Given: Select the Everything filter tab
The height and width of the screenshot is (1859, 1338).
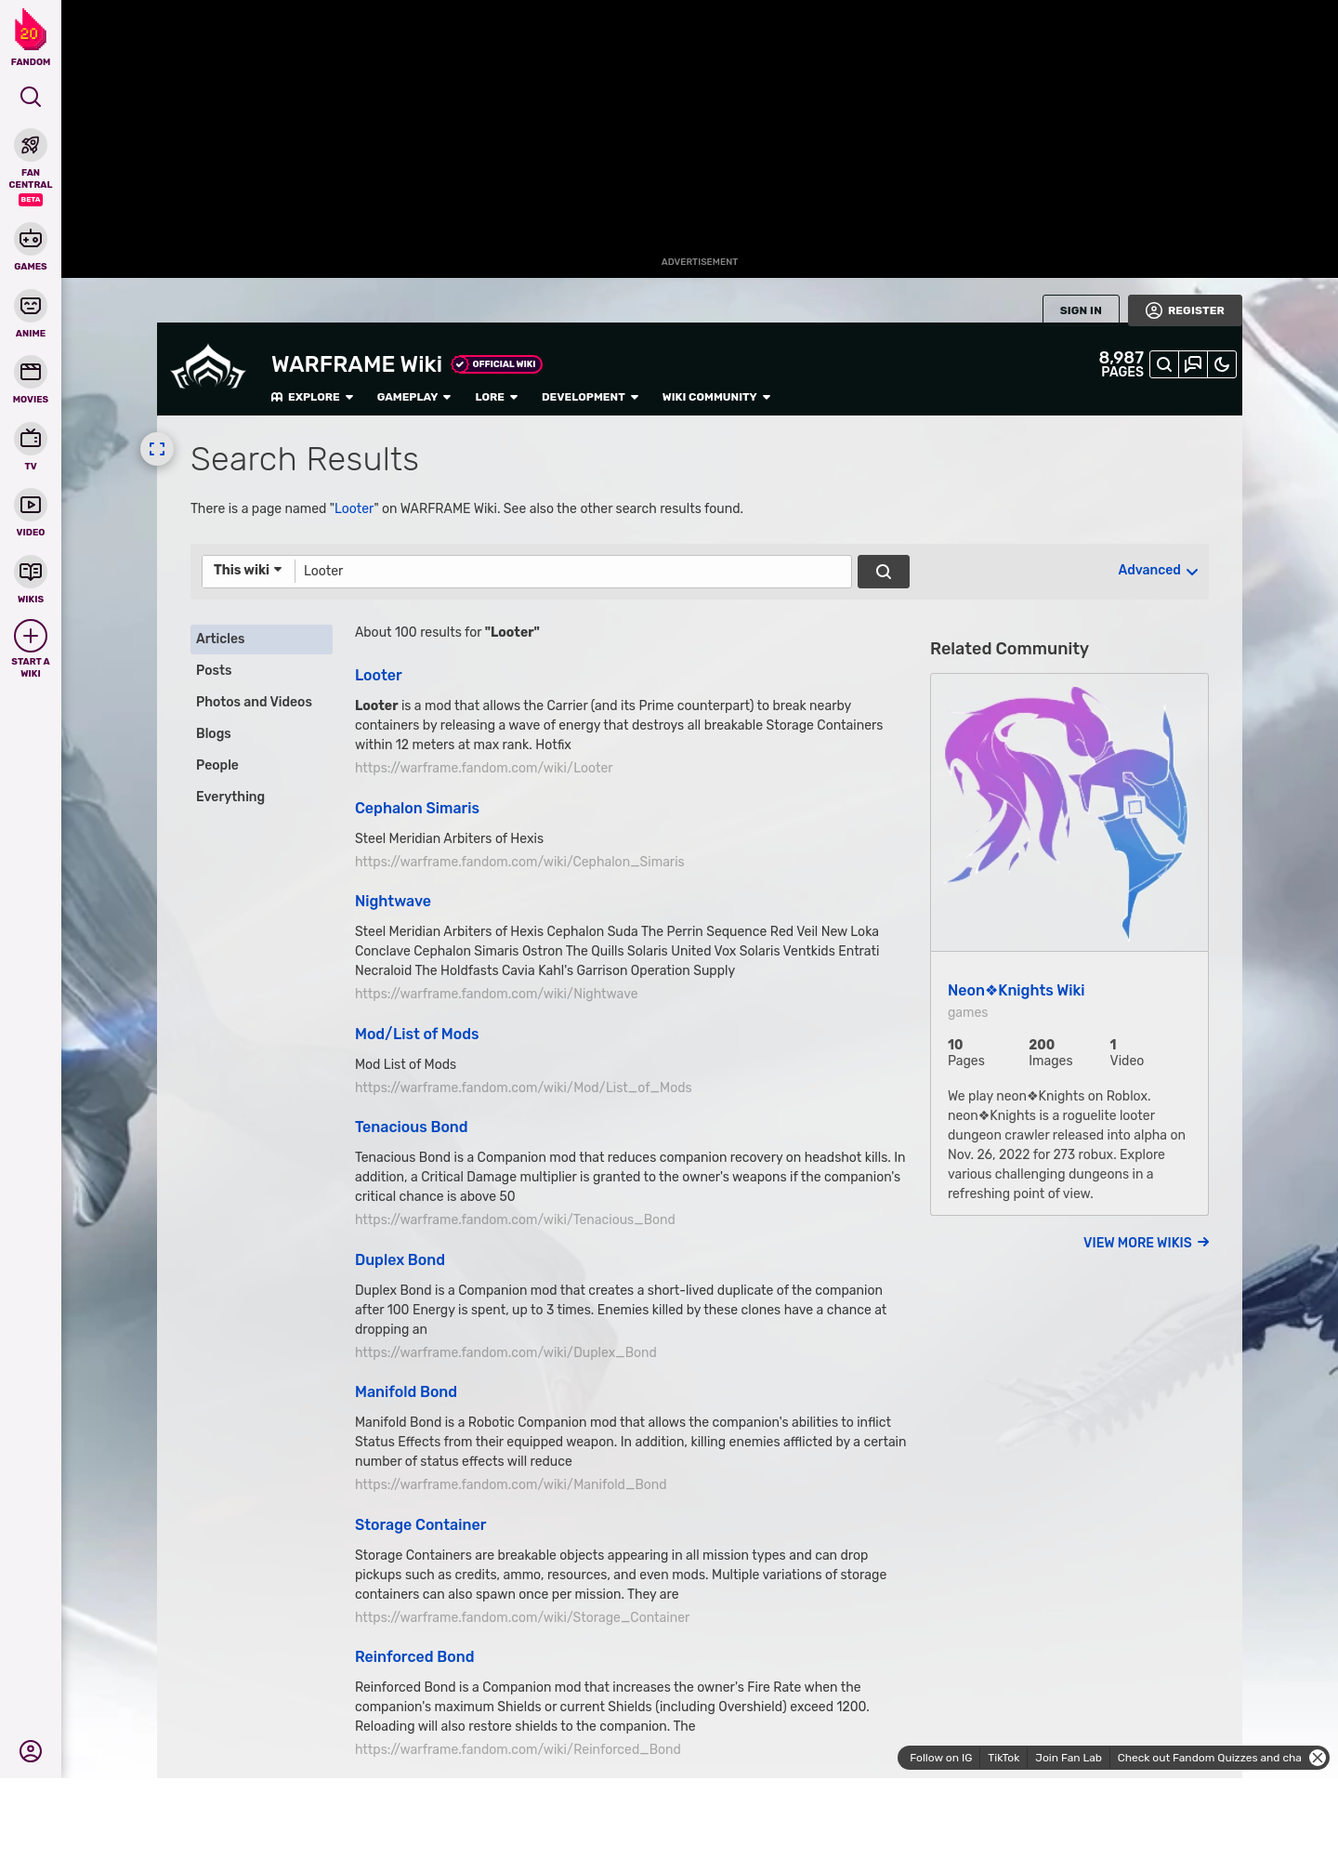Looking at the screenshot, I should (x=261, y=797).
